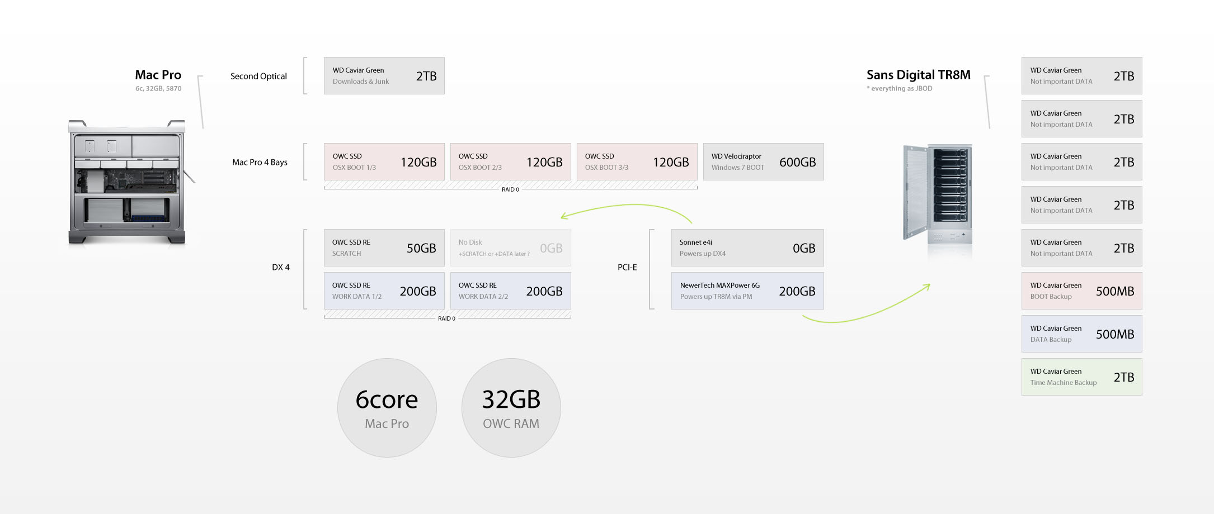Viewport: 1214px width, 514px height.
Task: Click the "Sans Digital TR8M" heading
Action: [x=919, y=75]
